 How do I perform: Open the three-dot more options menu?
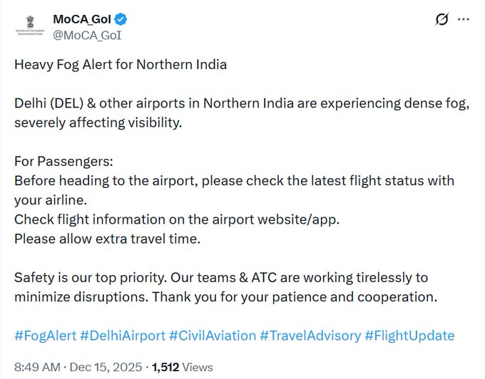tap(463, 19)
